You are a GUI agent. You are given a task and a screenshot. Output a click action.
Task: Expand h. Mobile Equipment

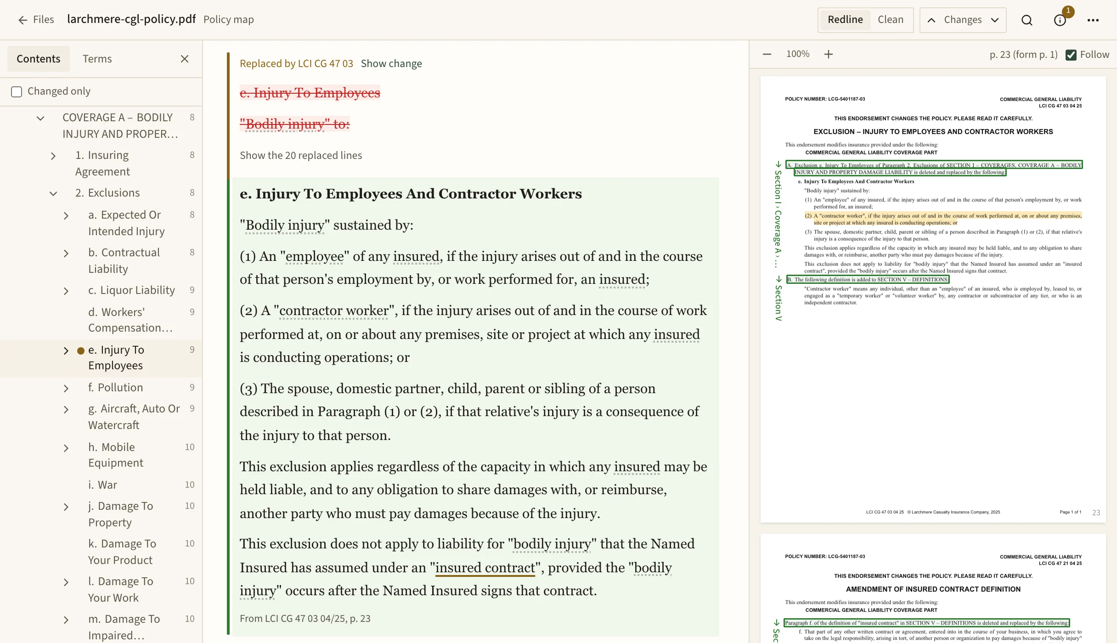tap(66, 448)
